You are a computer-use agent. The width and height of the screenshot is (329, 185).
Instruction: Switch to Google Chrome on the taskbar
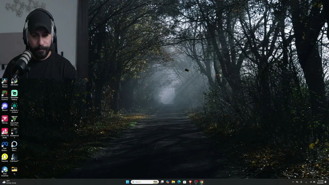(x=202, y=182)
